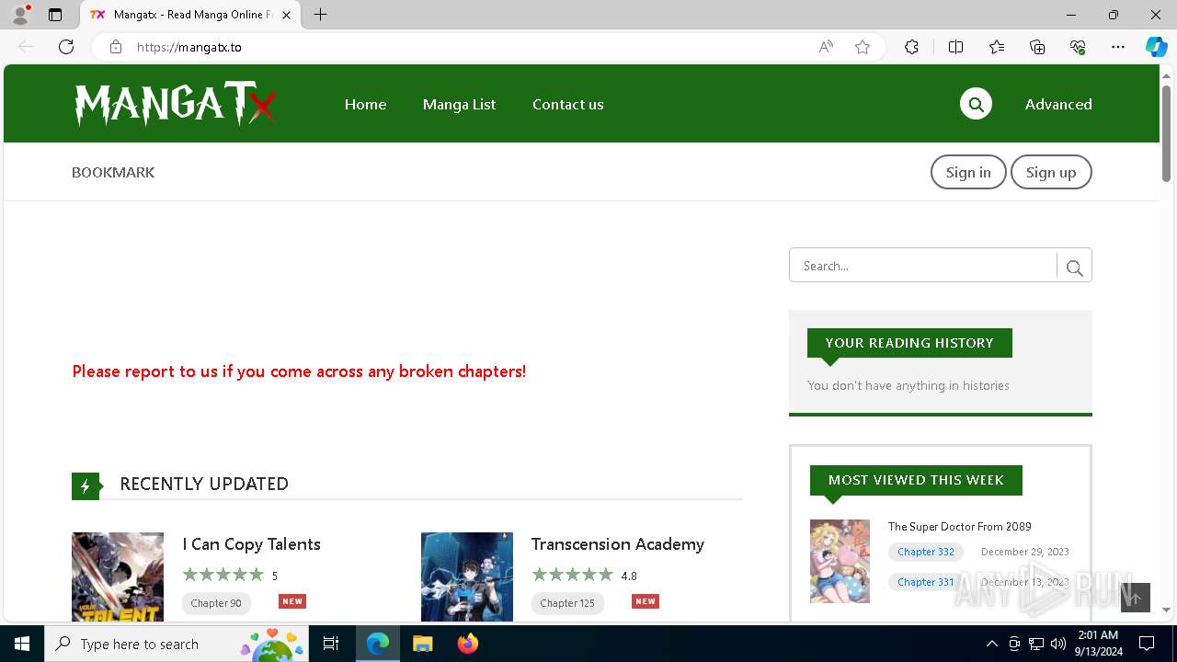Viewport: 1177px width, 662px height.
Task: Click the taskbar search box
Action: click(x=177, y=644)
